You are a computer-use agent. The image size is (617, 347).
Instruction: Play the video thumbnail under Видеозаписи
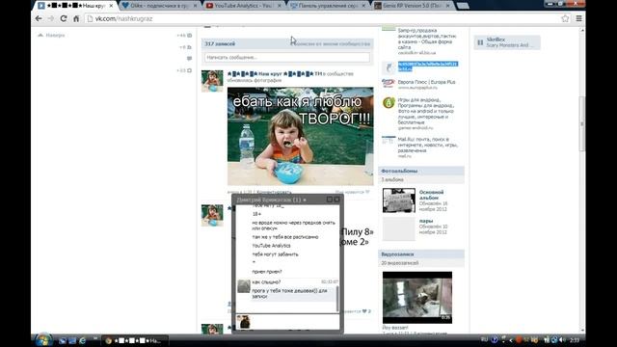coord(417,298)
